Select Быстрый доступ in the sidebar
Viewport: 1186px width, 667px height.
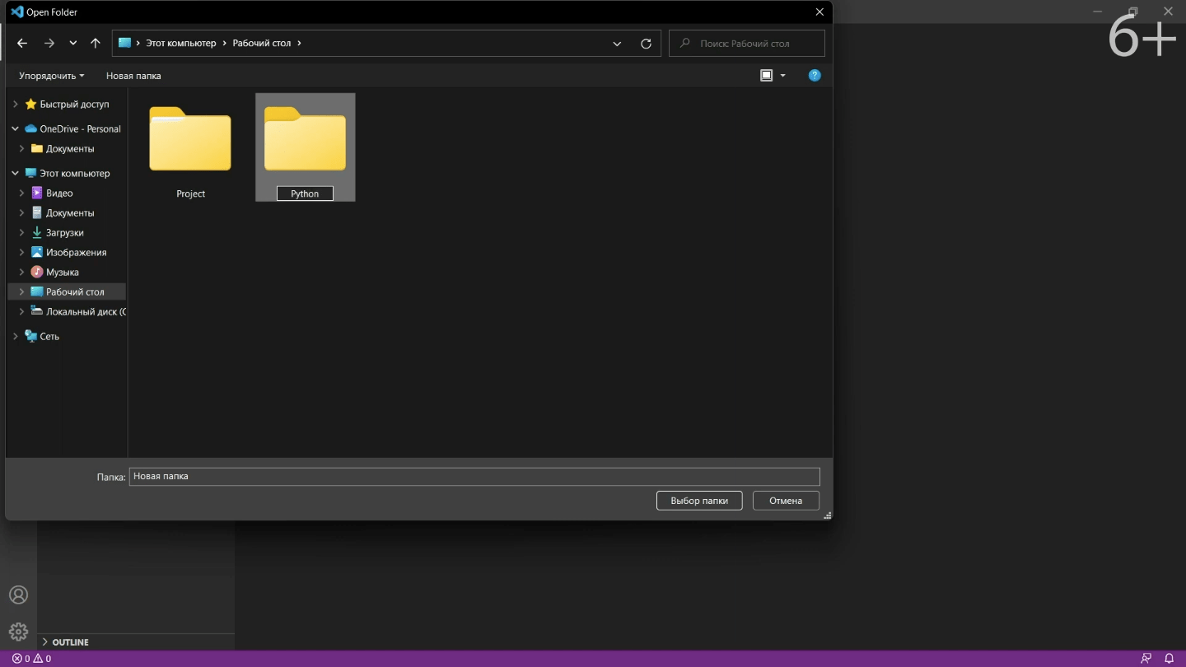click(74, 105)
